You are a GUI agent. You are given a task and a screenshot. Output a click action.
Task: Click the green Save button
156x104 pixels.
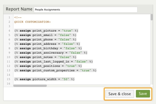143,94
